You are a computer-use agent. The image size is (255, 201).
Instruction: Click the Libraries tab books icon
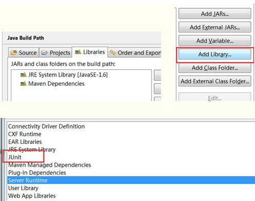point(78,52)
